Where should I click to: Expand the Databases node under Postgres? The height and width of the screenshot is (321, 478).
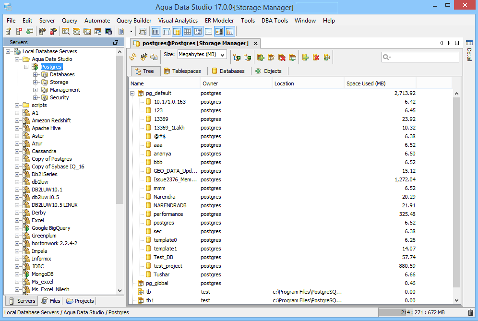[36, 75]
